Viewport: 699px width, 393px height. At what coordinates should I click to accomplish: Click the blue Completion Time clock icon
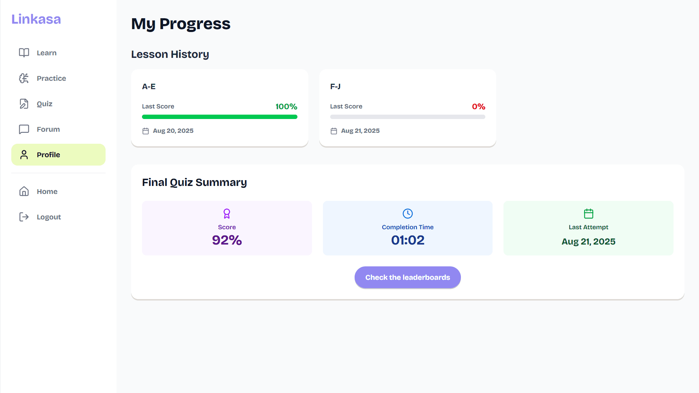[407, 214]
